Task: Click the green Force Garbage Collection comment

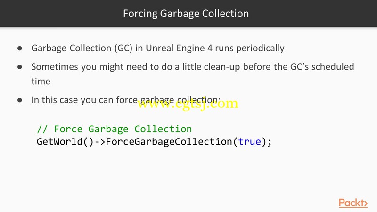Action: click(115, 129)
